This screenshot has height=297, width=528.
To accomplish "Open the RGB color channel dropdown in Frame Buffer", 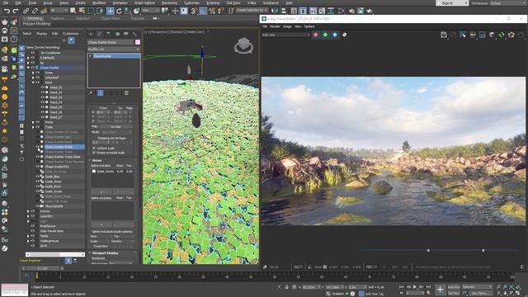I will pos(285,35).
